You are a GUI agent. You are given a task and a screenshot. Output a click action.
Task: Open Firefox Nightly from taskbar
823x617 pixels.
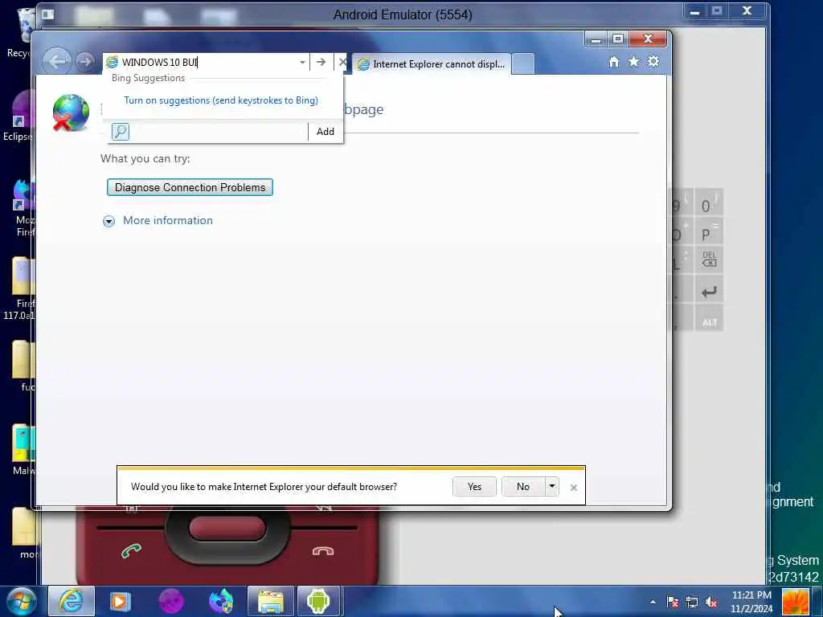click(221, 601)
